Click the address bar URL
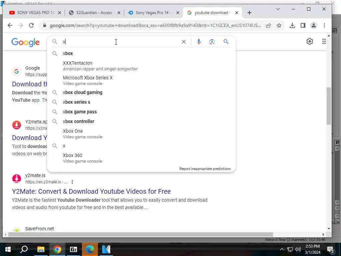Viewport: 341px width, 256px height. click(x=155, y=25)
